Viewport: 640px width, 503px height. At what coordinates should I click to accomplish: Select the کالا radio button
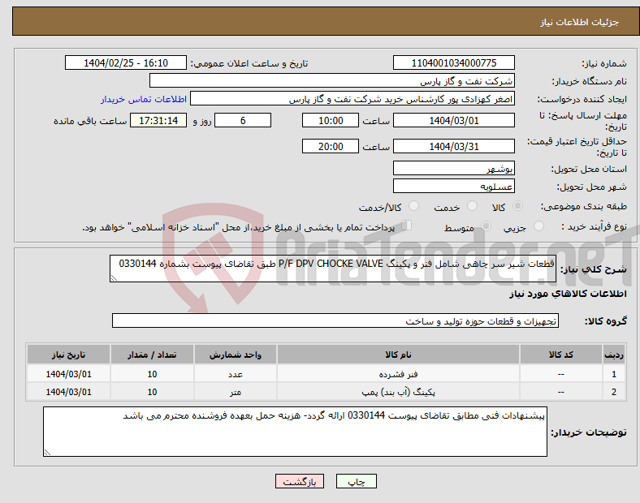coord(517,206)
